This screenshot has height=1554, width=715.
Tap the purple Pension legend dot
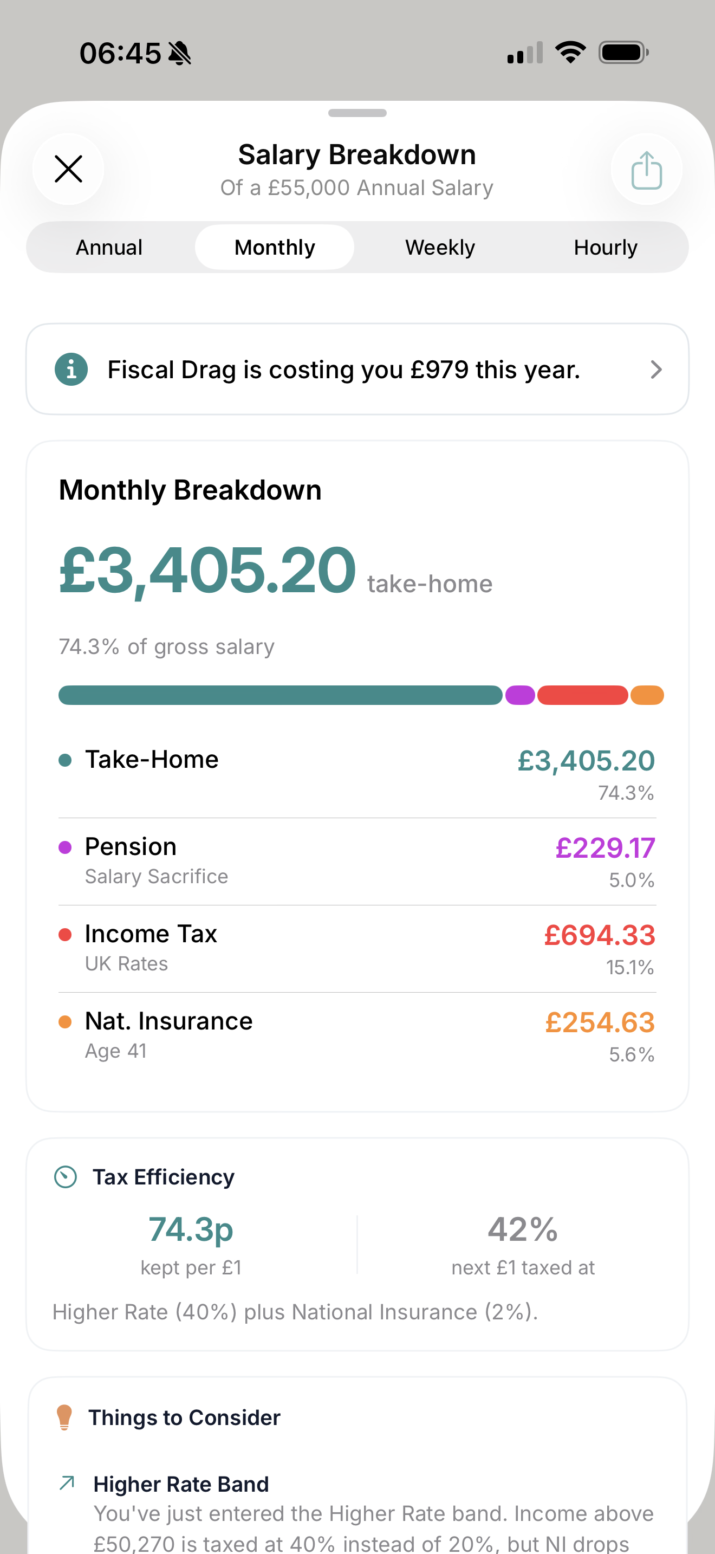[x=65, y=847]
